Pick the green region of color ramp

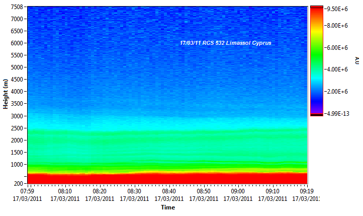[x=316, y=50]
